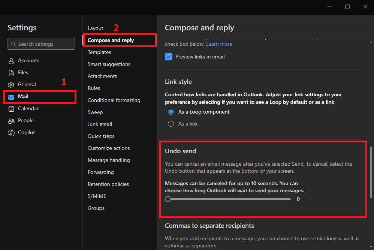The image size is (374, 250).
Task: Open Smart suggestions settings
Action: (109, 64)
